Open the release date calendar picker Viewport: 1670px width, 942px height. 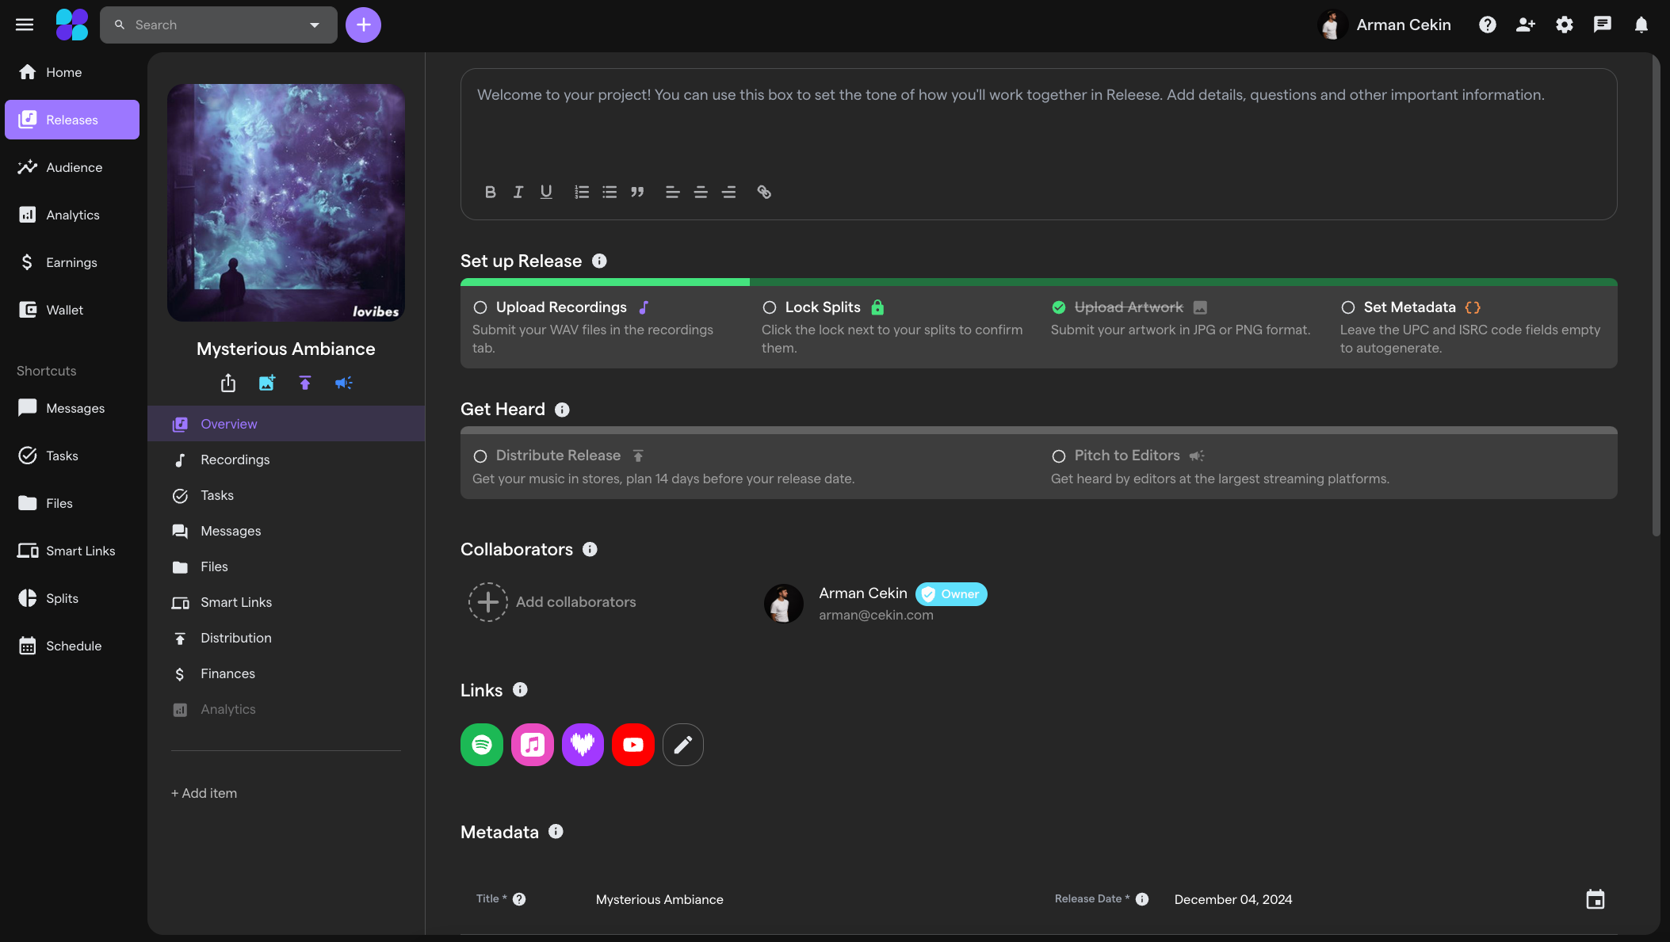[x=1595, y=899]
